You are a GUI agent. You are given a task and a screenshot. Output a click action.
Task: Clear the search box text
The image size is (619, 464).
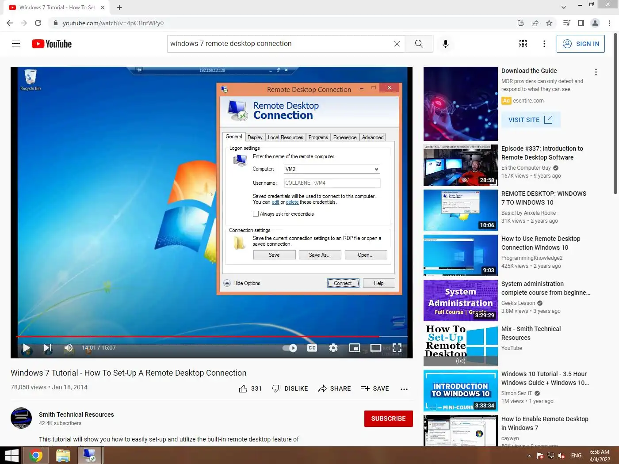pyautogui.click(x=397, y=44)
